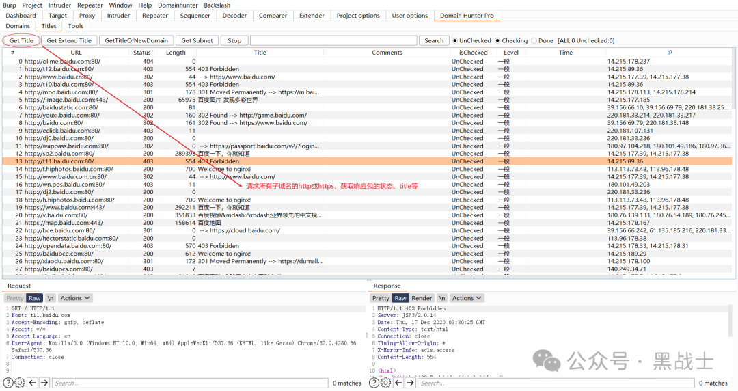Open settings gear in Response panel
The image size is (738, 391).
click(386, 383)
